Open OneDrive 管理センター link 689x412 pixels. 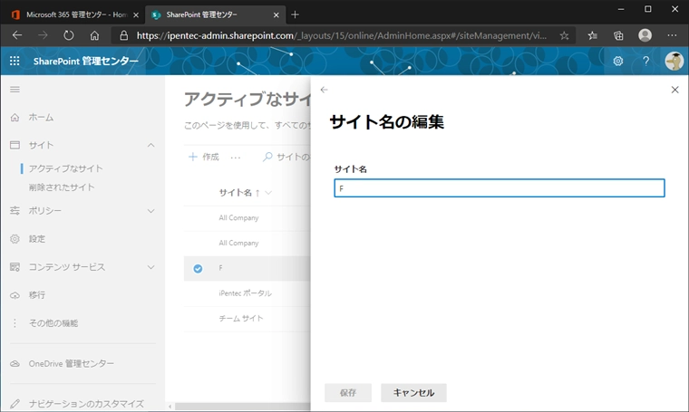72,364
